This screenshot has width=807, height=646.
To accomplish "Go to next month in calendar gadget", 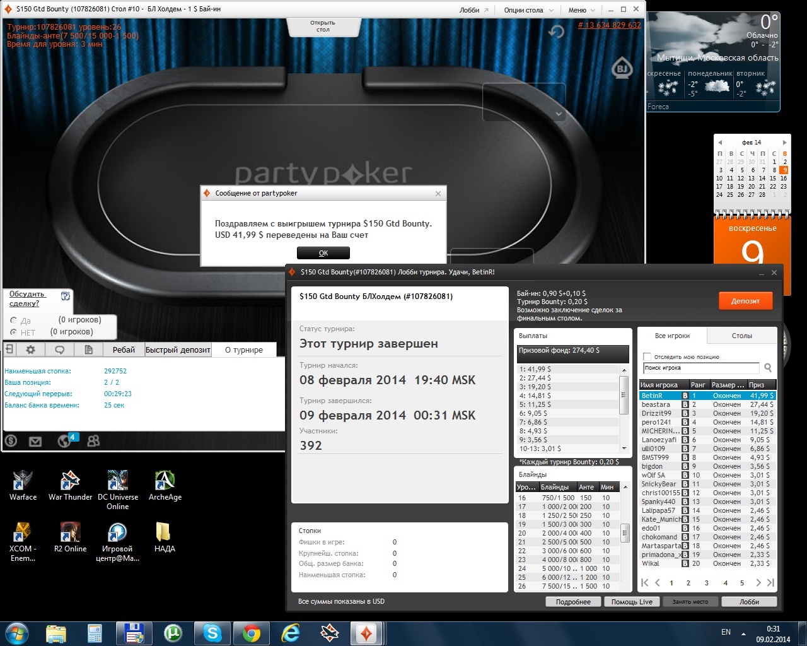I will 784,143.
